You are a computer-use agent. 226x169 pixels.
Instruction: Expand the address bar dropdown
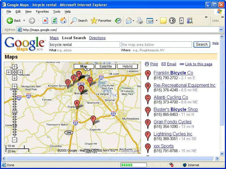221,30
